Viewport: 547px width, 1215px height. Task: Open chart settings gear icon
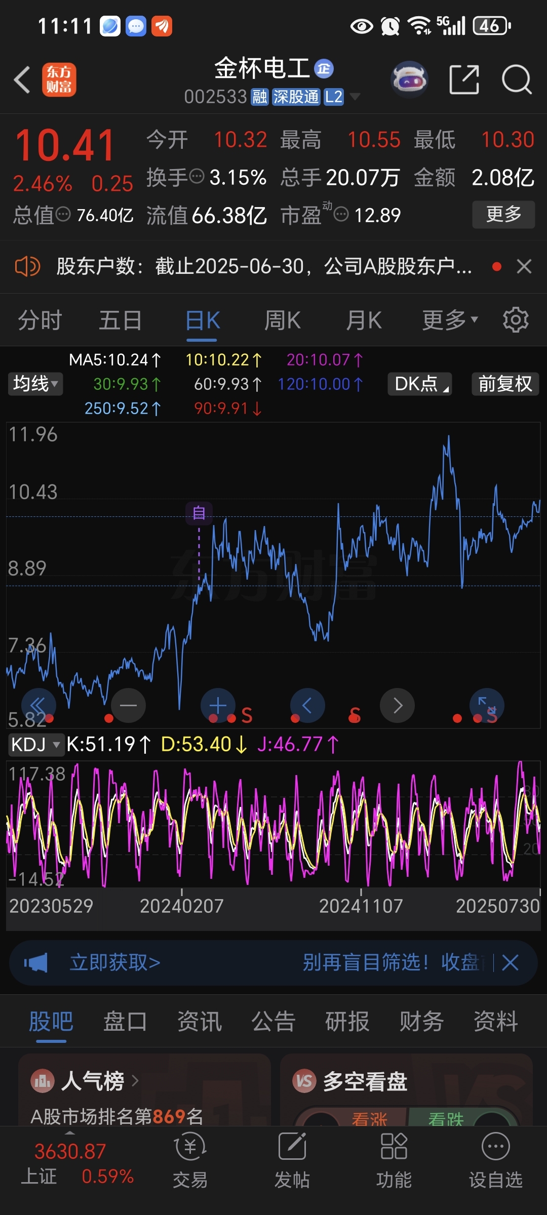[x=516, y=320]
